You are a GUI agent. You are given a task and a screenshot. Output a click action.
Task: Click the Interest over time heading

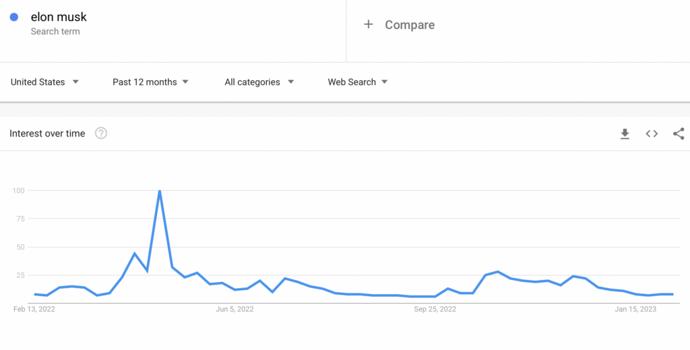coord(47,133)
